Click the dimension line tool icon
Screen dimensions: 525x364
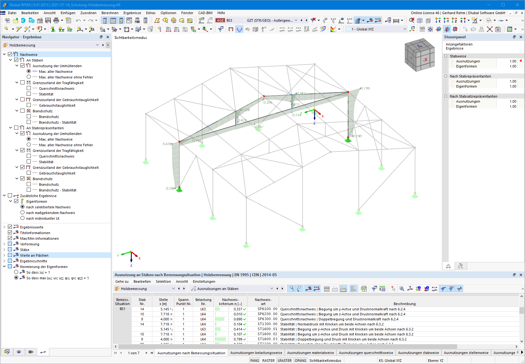(80, 29)
